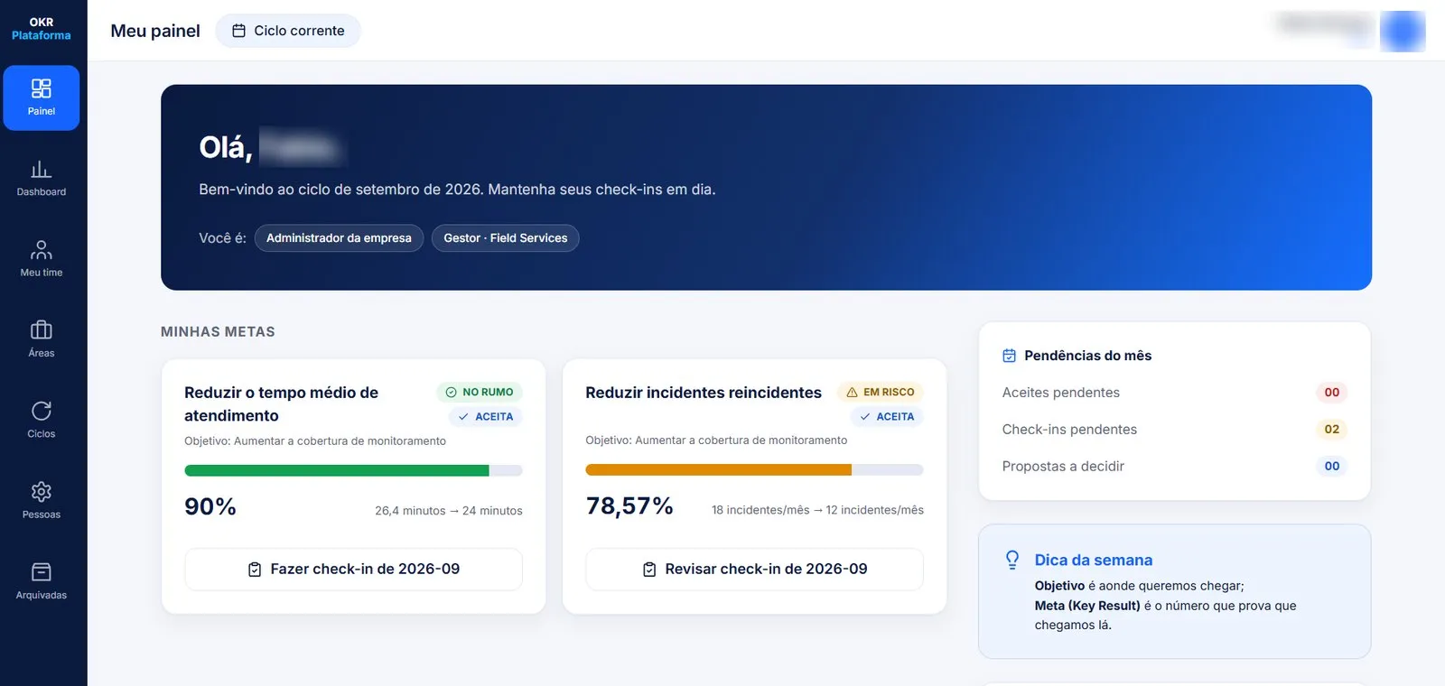
Task: Click the Pendências do mês calendar icon
Action: point(1010,356)
